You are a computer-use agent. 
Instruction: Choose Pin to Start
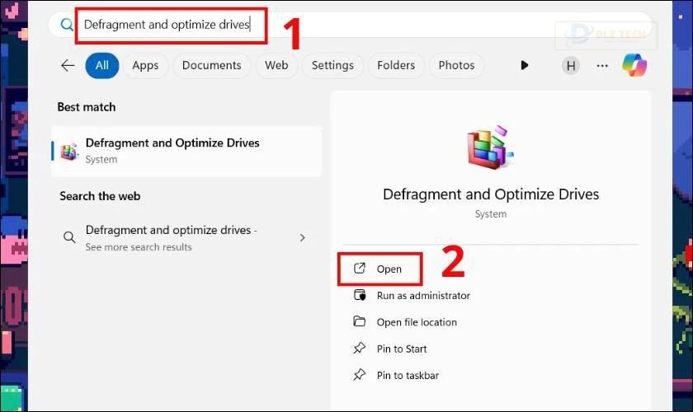tap(401, 349)
